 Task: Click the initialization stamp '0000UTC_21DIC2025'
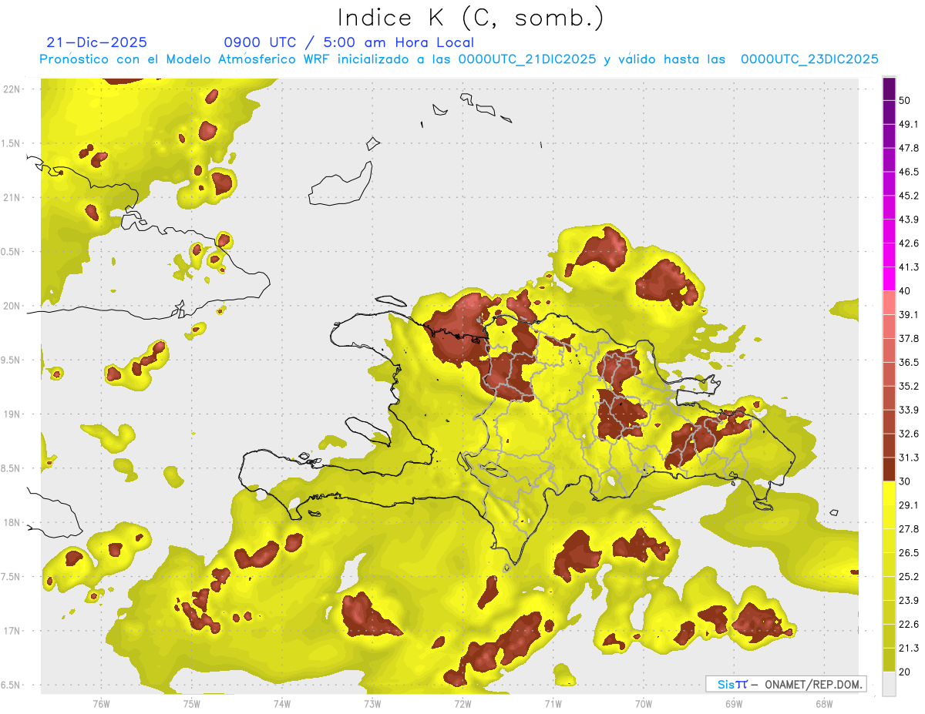pyautogui.click(x=527, y=59)
